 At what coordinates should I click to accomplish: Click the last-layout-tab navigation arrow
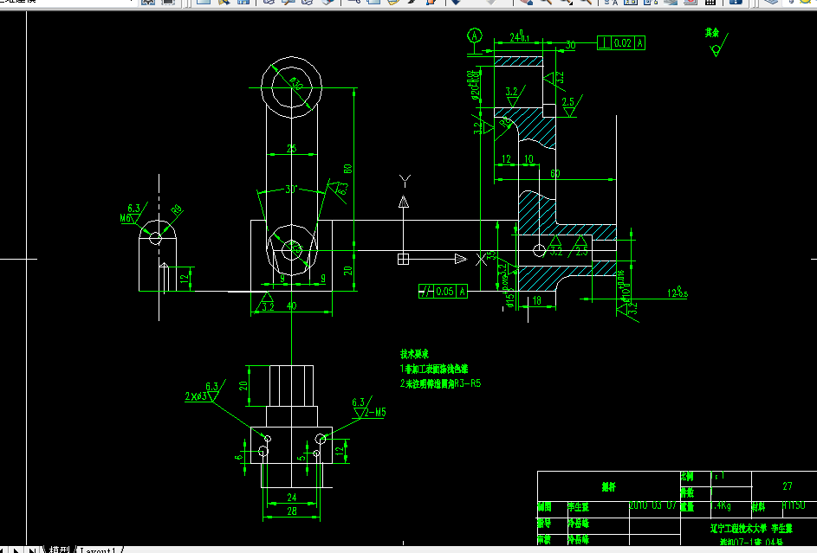[32, 550]
